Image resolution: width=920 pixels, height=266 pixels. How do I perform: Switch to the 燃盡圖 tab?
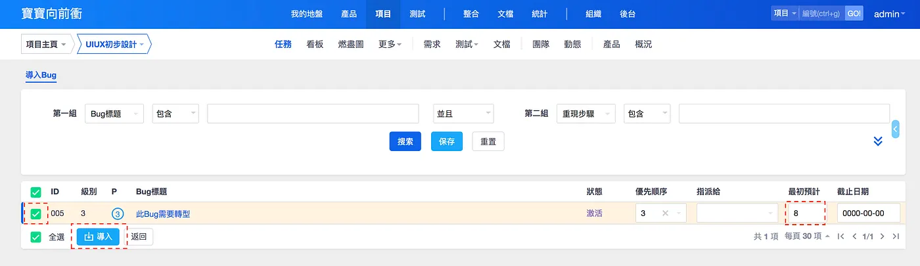pyautogui.click(x=351, y=45)
